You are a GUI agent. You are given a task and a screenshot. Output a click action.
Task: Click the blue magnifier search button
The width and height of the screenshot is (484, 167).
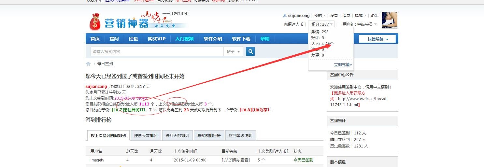click(250, 51)
